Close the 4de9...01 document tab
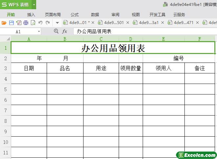Image resolution: width=217 pixels, height=159 pixels. tap(93, 23)
